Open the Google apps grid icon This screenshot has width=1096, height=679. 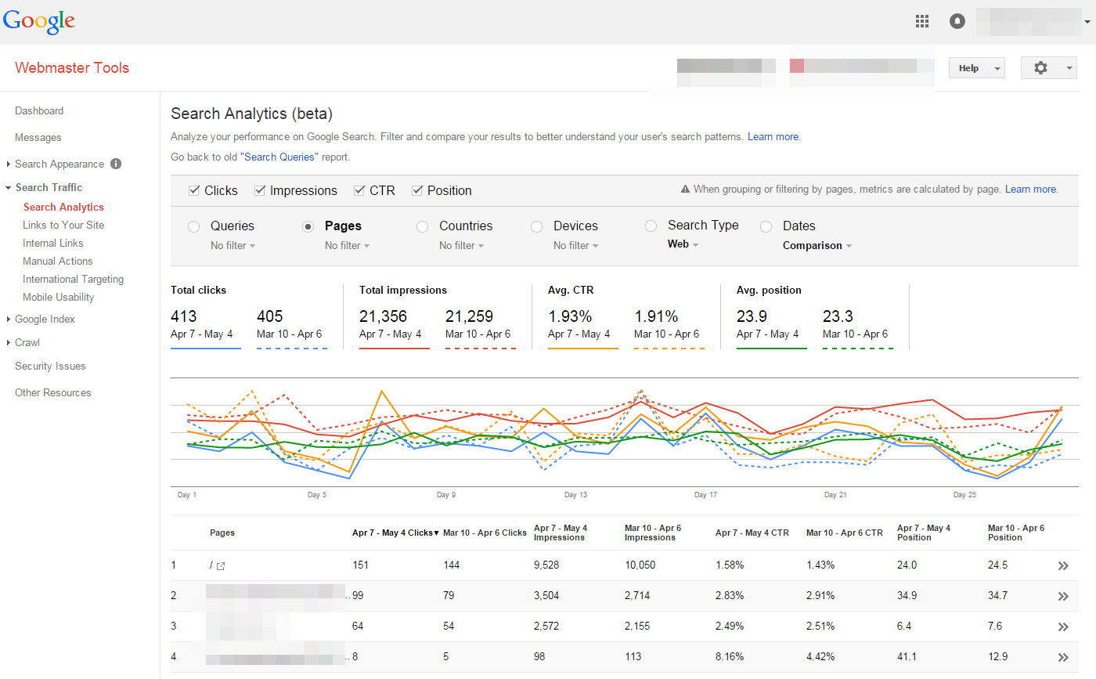coord(922,21)
